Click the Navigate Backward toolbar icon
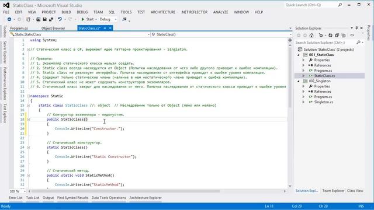The image size is (374, 210). pyautogui.click(x=9, y=19)
